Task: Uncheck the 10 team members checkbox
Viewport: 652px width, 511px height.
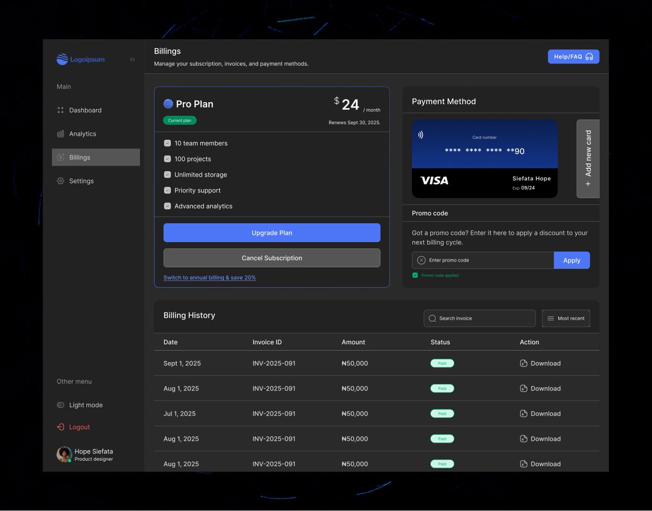Action: tap(167, 143)
